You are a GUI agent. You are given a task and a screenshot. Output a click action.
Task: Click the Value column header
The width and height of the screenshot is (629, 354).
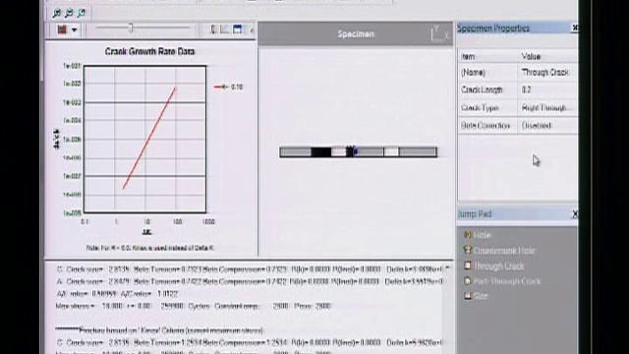[x=531, y=57]
